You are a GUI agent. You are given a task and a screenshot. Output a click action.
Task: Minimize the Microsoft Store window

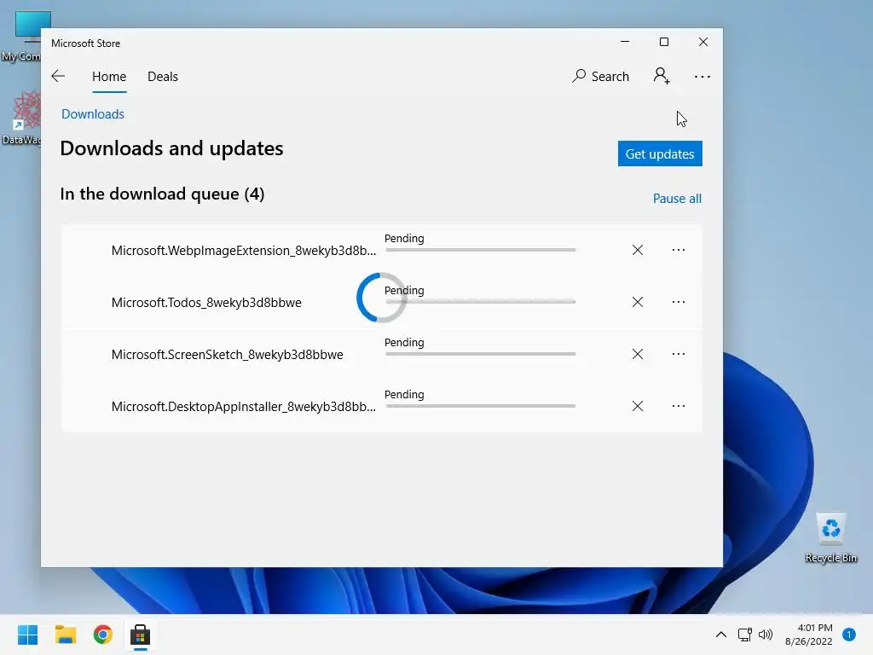point(625,43)
